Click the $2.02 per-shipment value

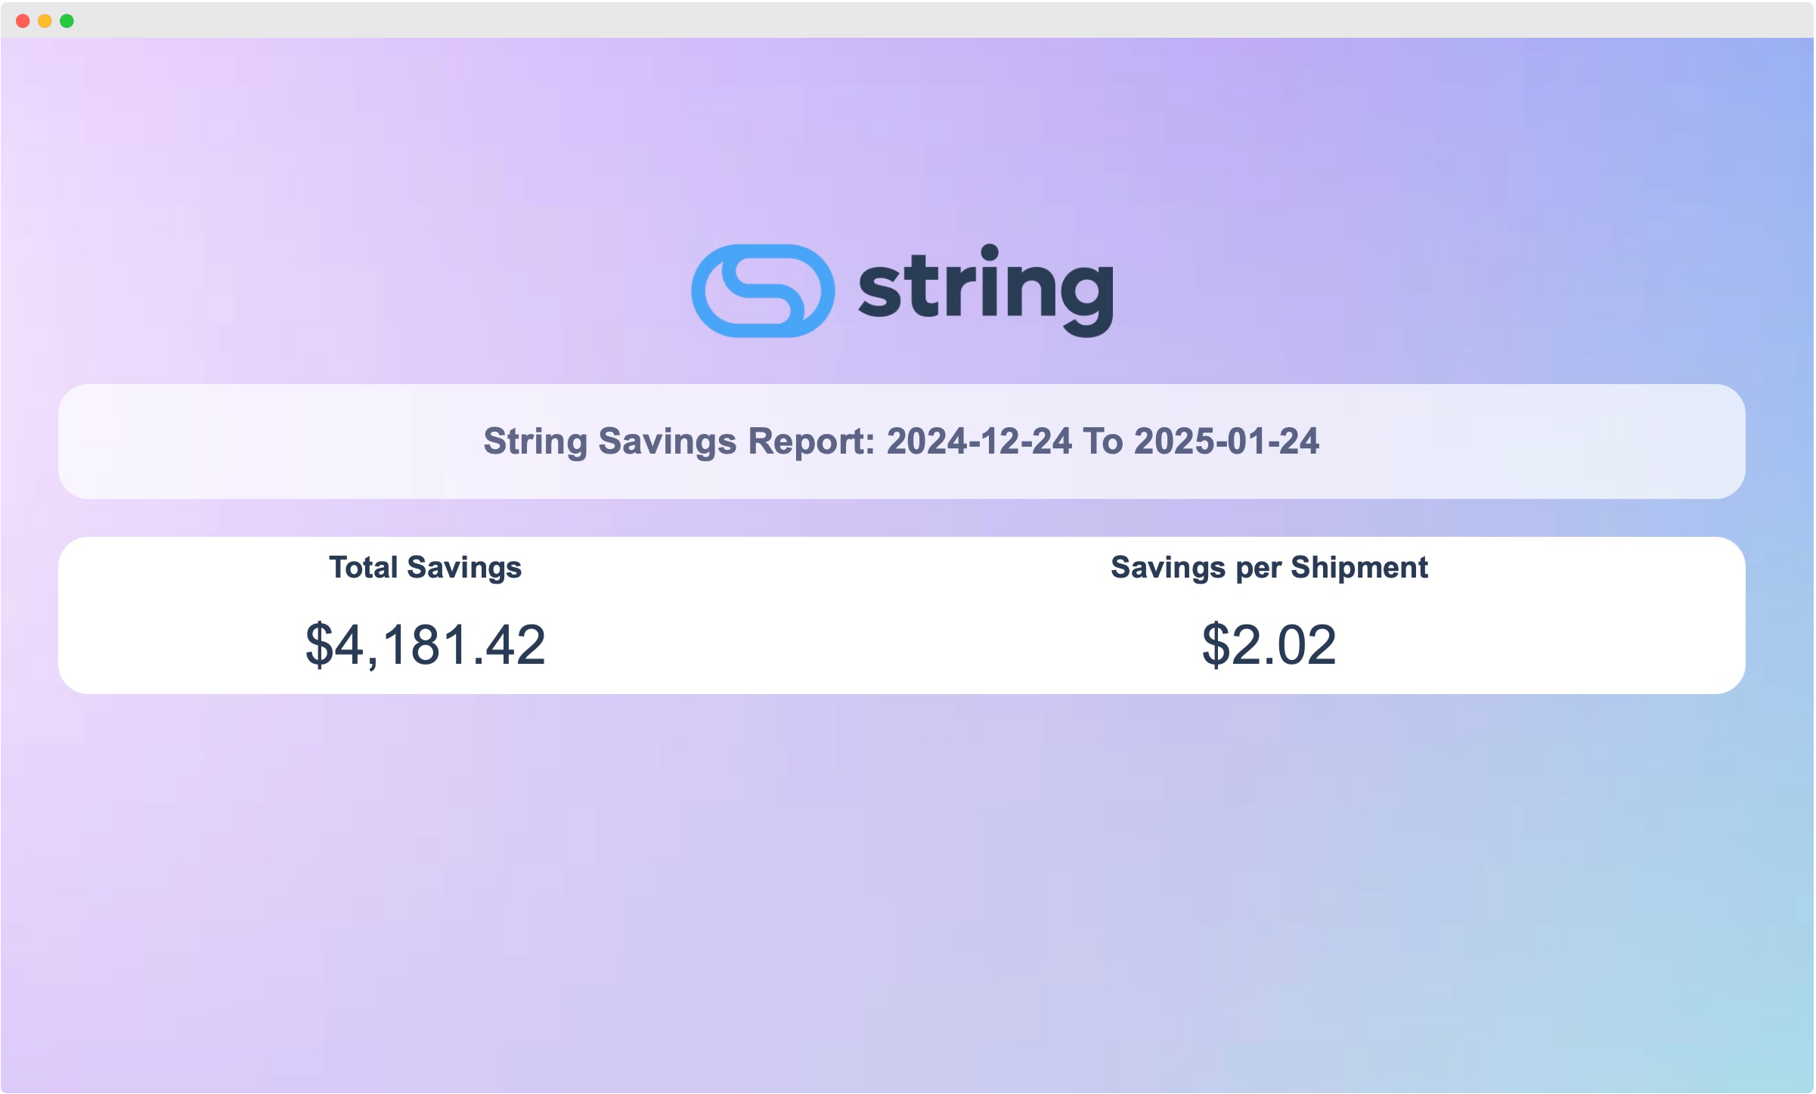[x=1269, y=645]
